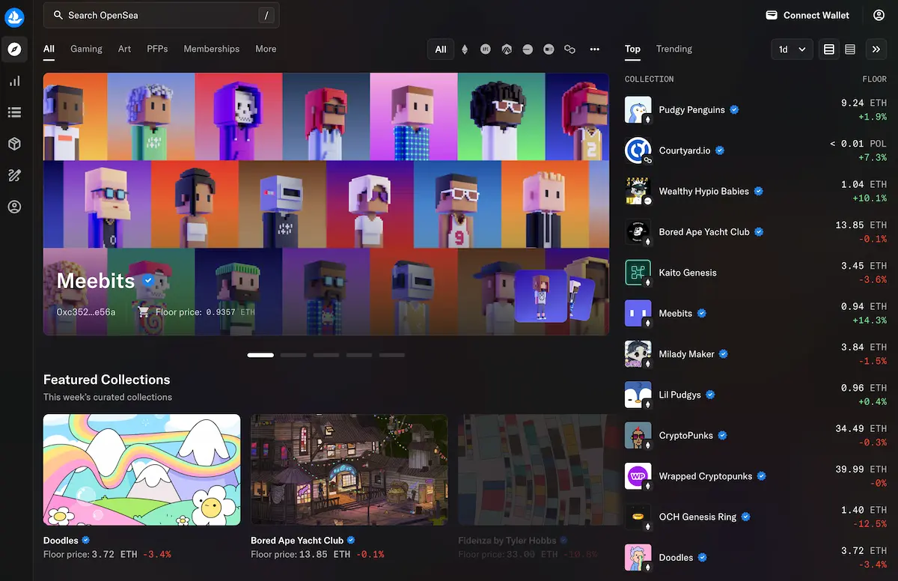Open the activity list icon in sidebar

(14, 112)
